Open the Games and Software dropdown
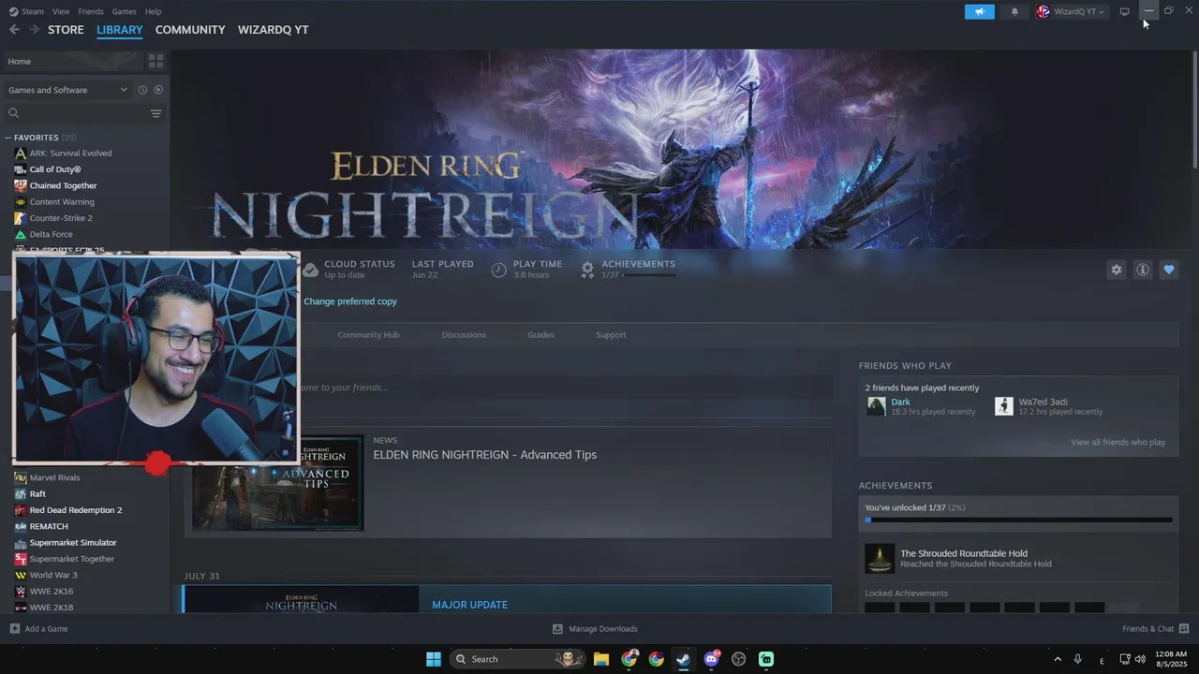This screenshot has width=1199, height=674. click(x=67, y=90)
